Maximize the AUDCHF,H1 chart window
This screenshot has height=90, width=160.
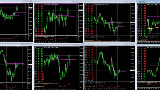[78, 1]
